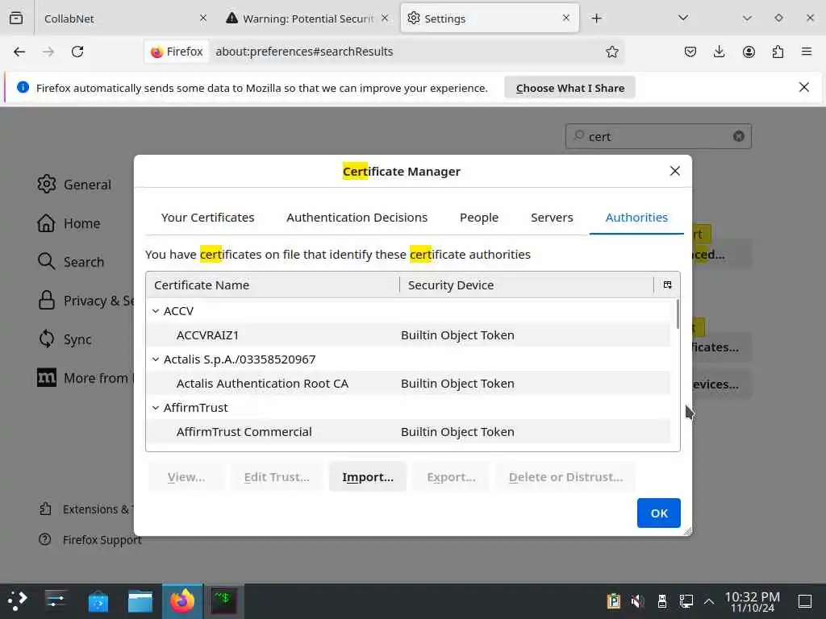Open Firefox View icon in tab bar
The image size is (826, 619).
pyautogui.click(x=16, y=19)
